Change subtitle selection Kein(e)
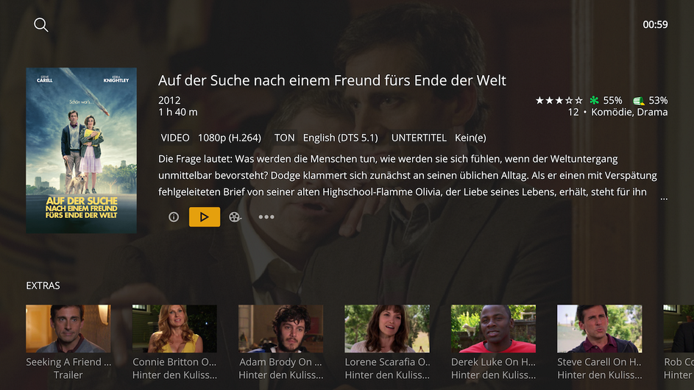The height and width of the screenshot is (390, 694). pos(470,138)
